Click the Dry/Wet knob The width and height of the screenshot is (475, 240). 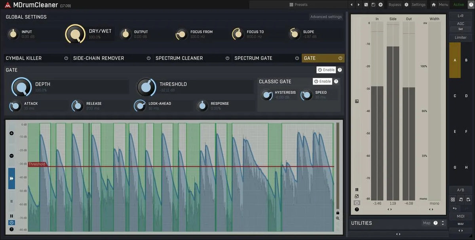[75, 34]
